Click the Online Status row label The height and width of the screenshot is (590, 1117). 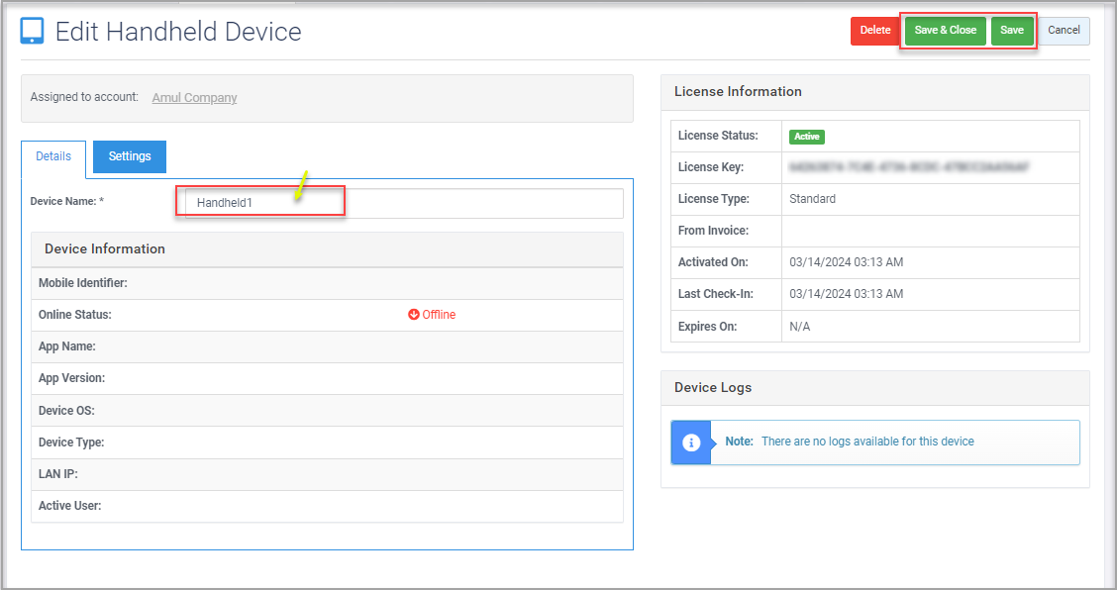click(x=75, y=314)
